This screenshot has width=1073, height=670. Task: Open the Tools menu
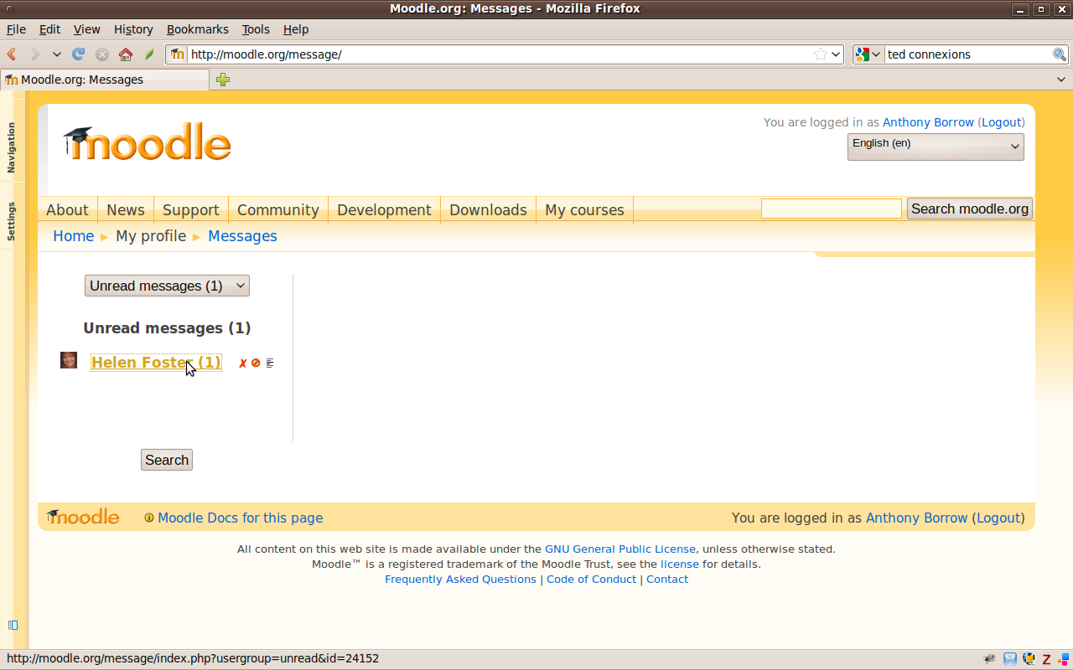tap(256, 29)
